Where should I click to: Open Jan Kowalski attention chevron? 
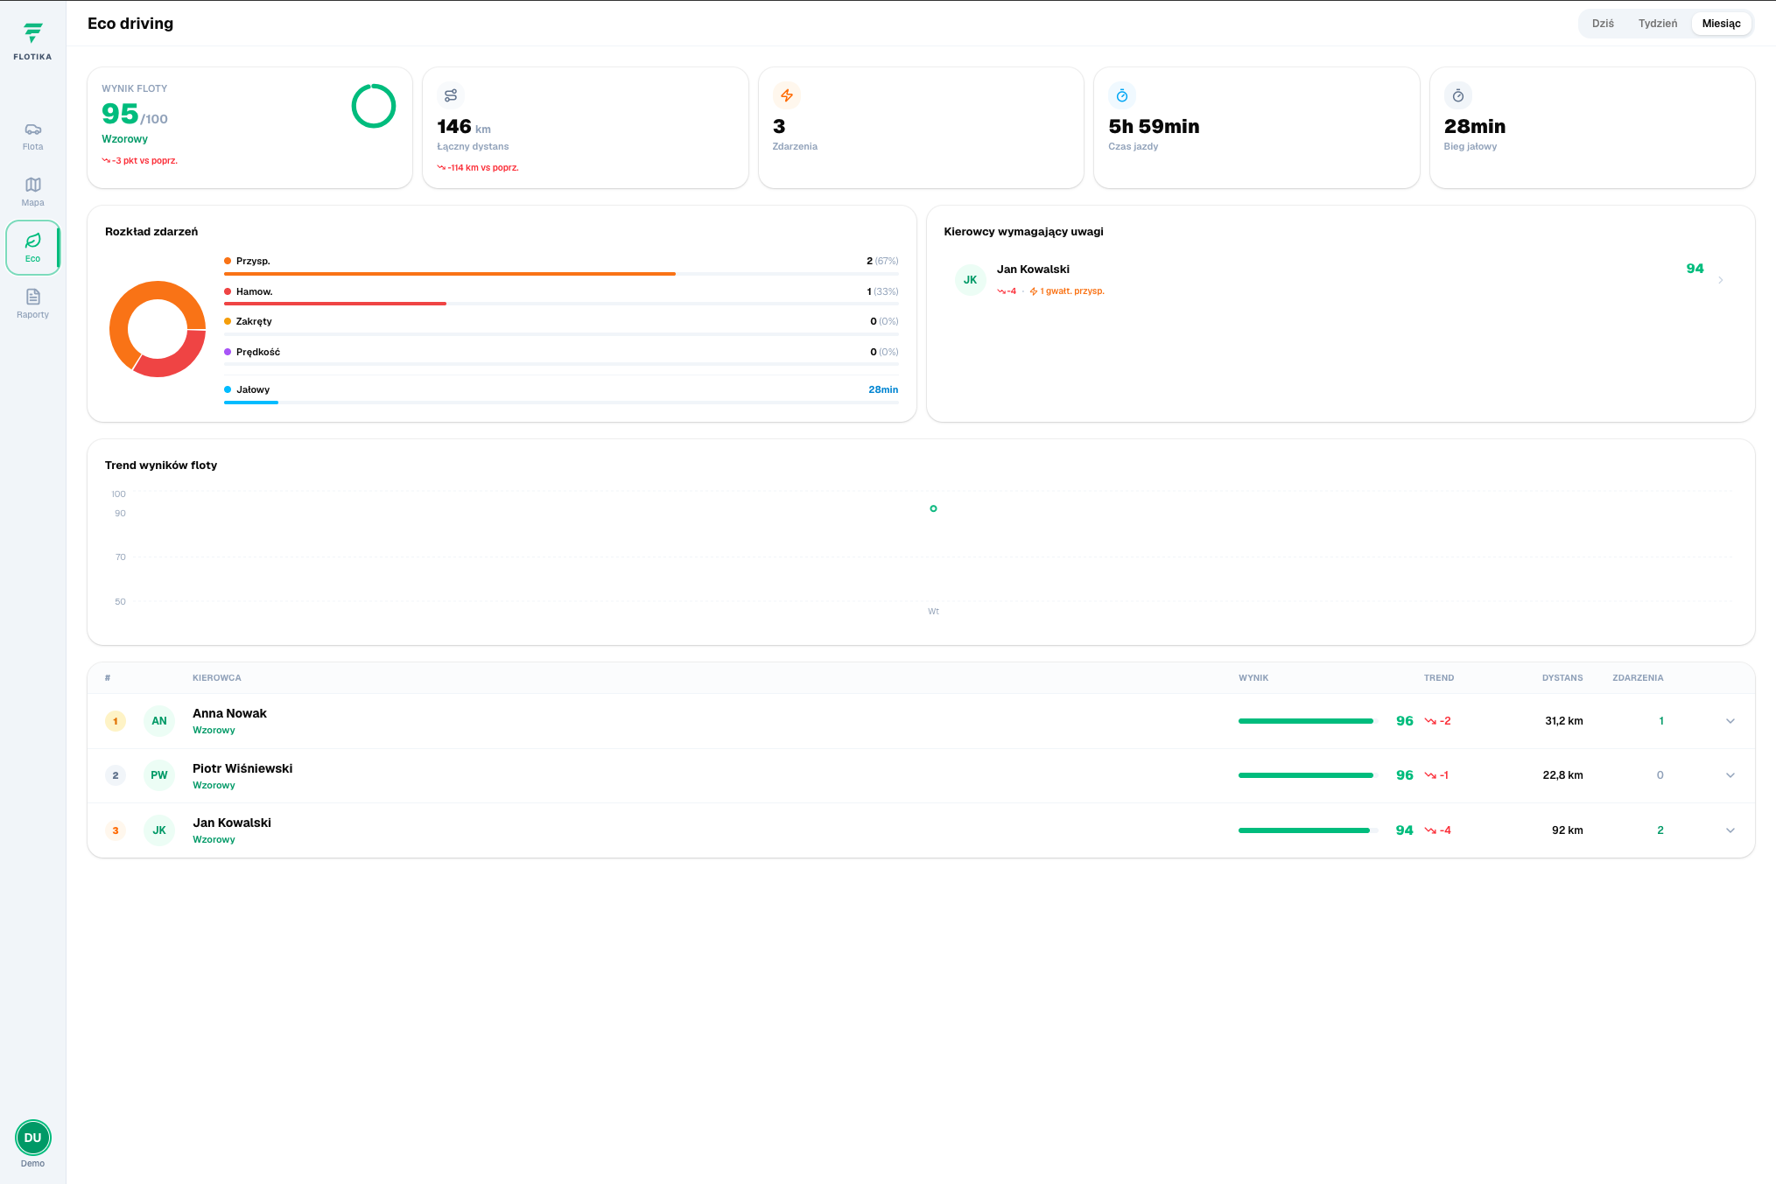(1721, 280)
